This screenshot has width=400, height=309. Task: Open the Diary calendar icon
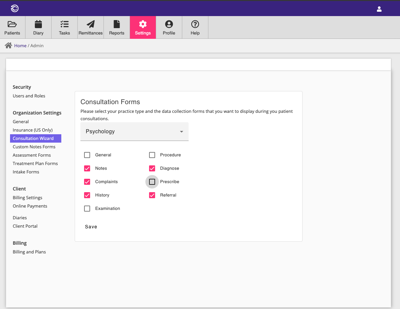click(x=38, y=24)
